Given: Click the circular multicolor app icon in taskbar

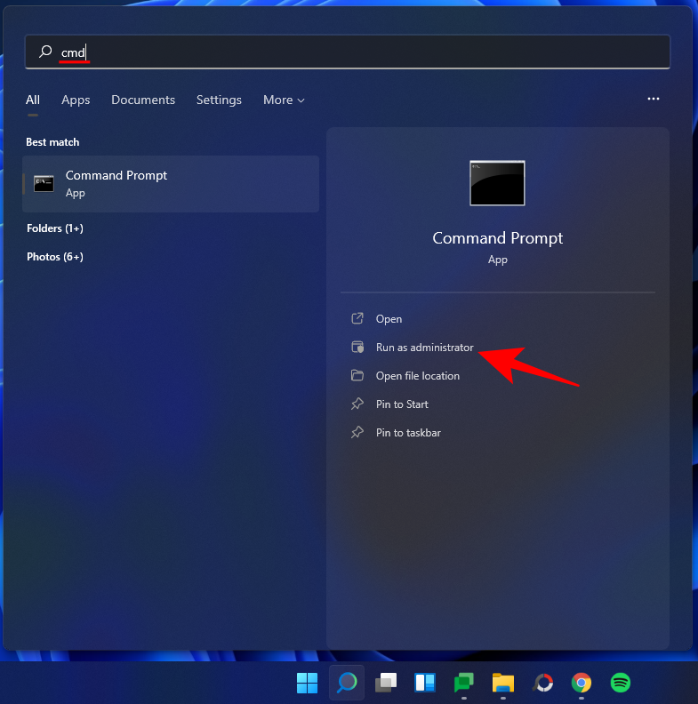Looking at the screenshot, I should click(x=542, y=683).
